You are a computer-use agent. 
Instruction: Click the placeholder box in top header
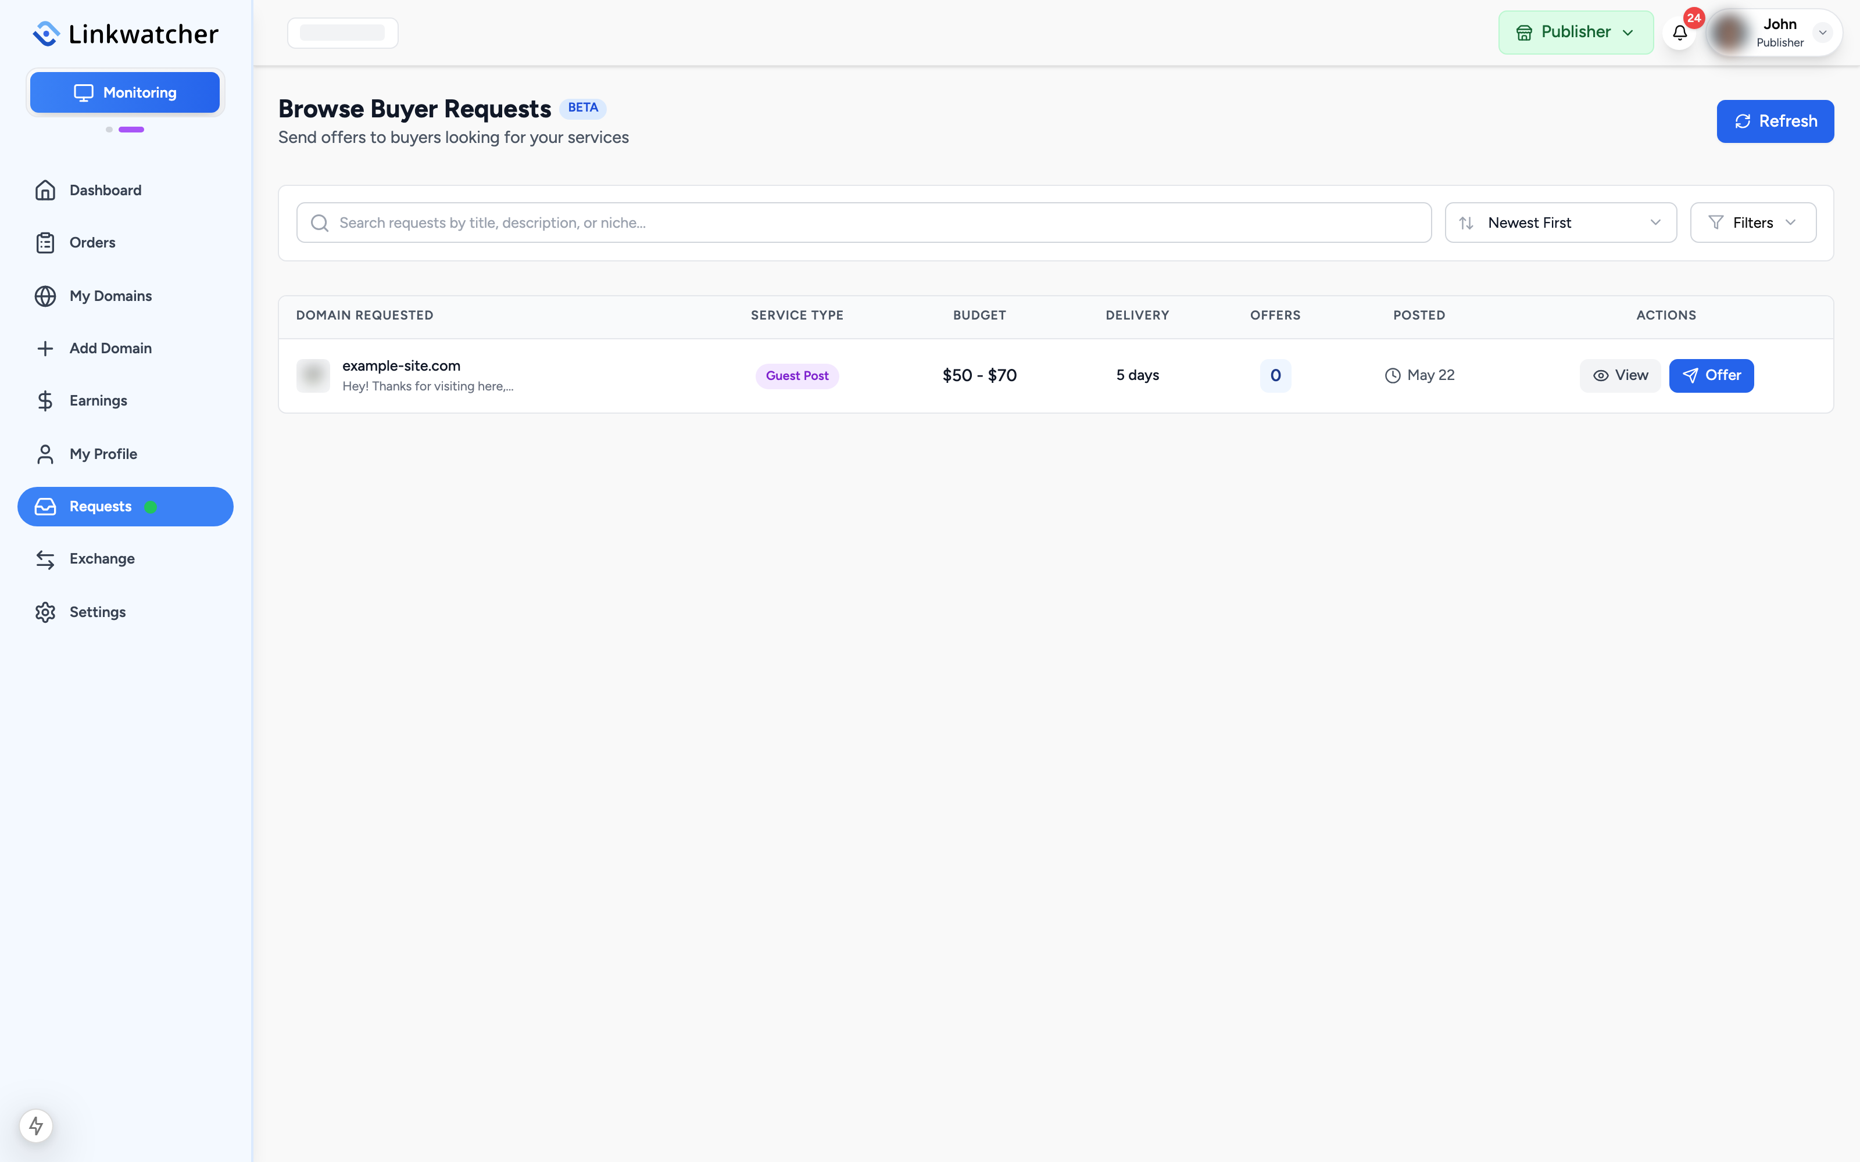coord(343,33)
